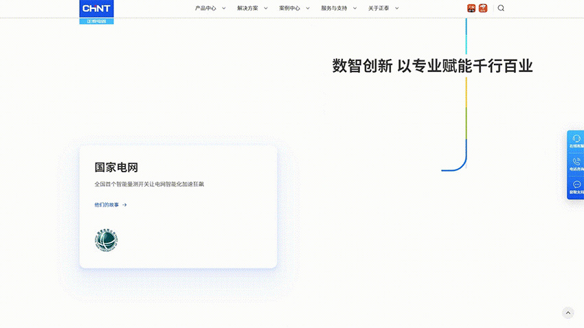This screenshot has height=328, width=584.
Task: Click the State Grid globe logo
Action: point(106,240)
